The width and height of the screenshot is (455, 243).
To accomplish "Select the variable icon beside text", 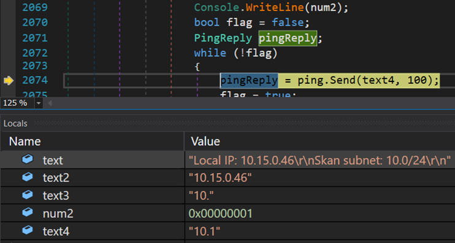I will coord(27,159).
